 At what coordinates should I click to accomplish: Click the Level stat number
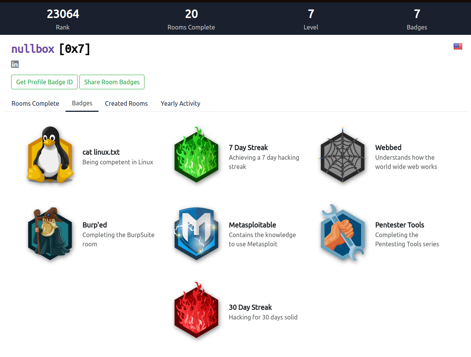click(x=311, y=14)
